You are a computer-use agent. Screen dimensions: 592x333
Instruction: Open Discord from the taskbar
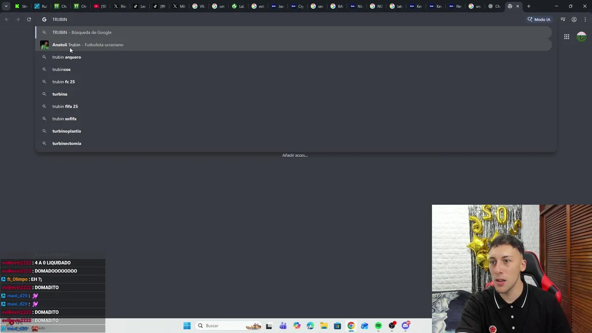tap(406, 326)
